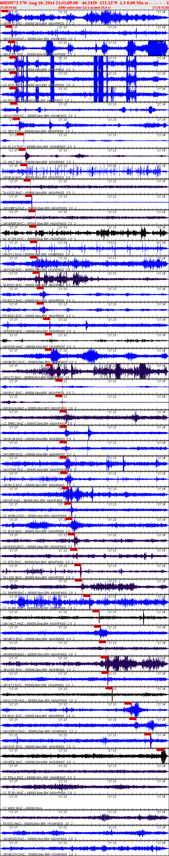The height and width of the screenshot is (856, 169).
Task: Select the CC TMBU BHZ station label
Action: point(39,424)
